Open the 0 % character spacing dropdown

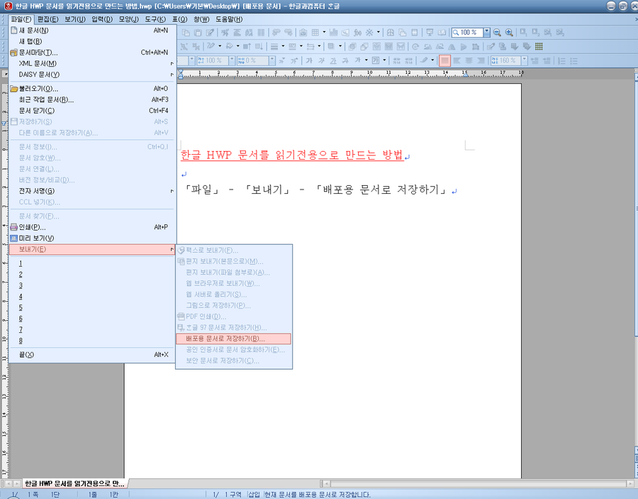tap(272, 61)
